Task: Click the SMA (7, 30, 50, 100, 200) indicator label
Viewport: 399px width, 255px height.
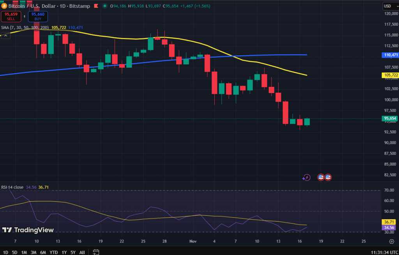Action: pyautogui.click(x=24, y=28)
